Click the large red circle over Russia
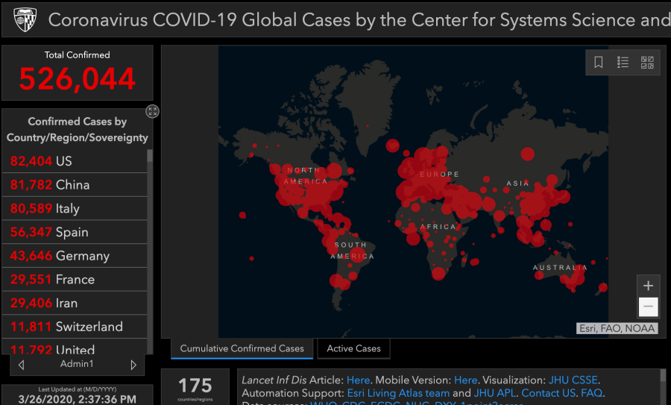 (x=527, y=154)
